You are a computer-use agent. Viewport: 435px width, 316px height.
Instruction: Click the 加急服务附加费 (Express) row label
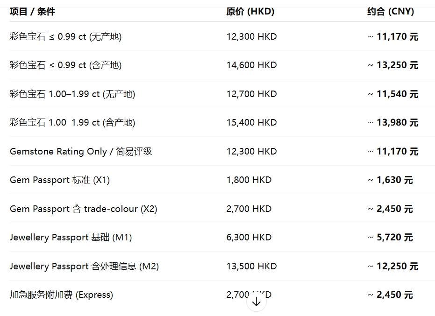click(x=61, y=295)
